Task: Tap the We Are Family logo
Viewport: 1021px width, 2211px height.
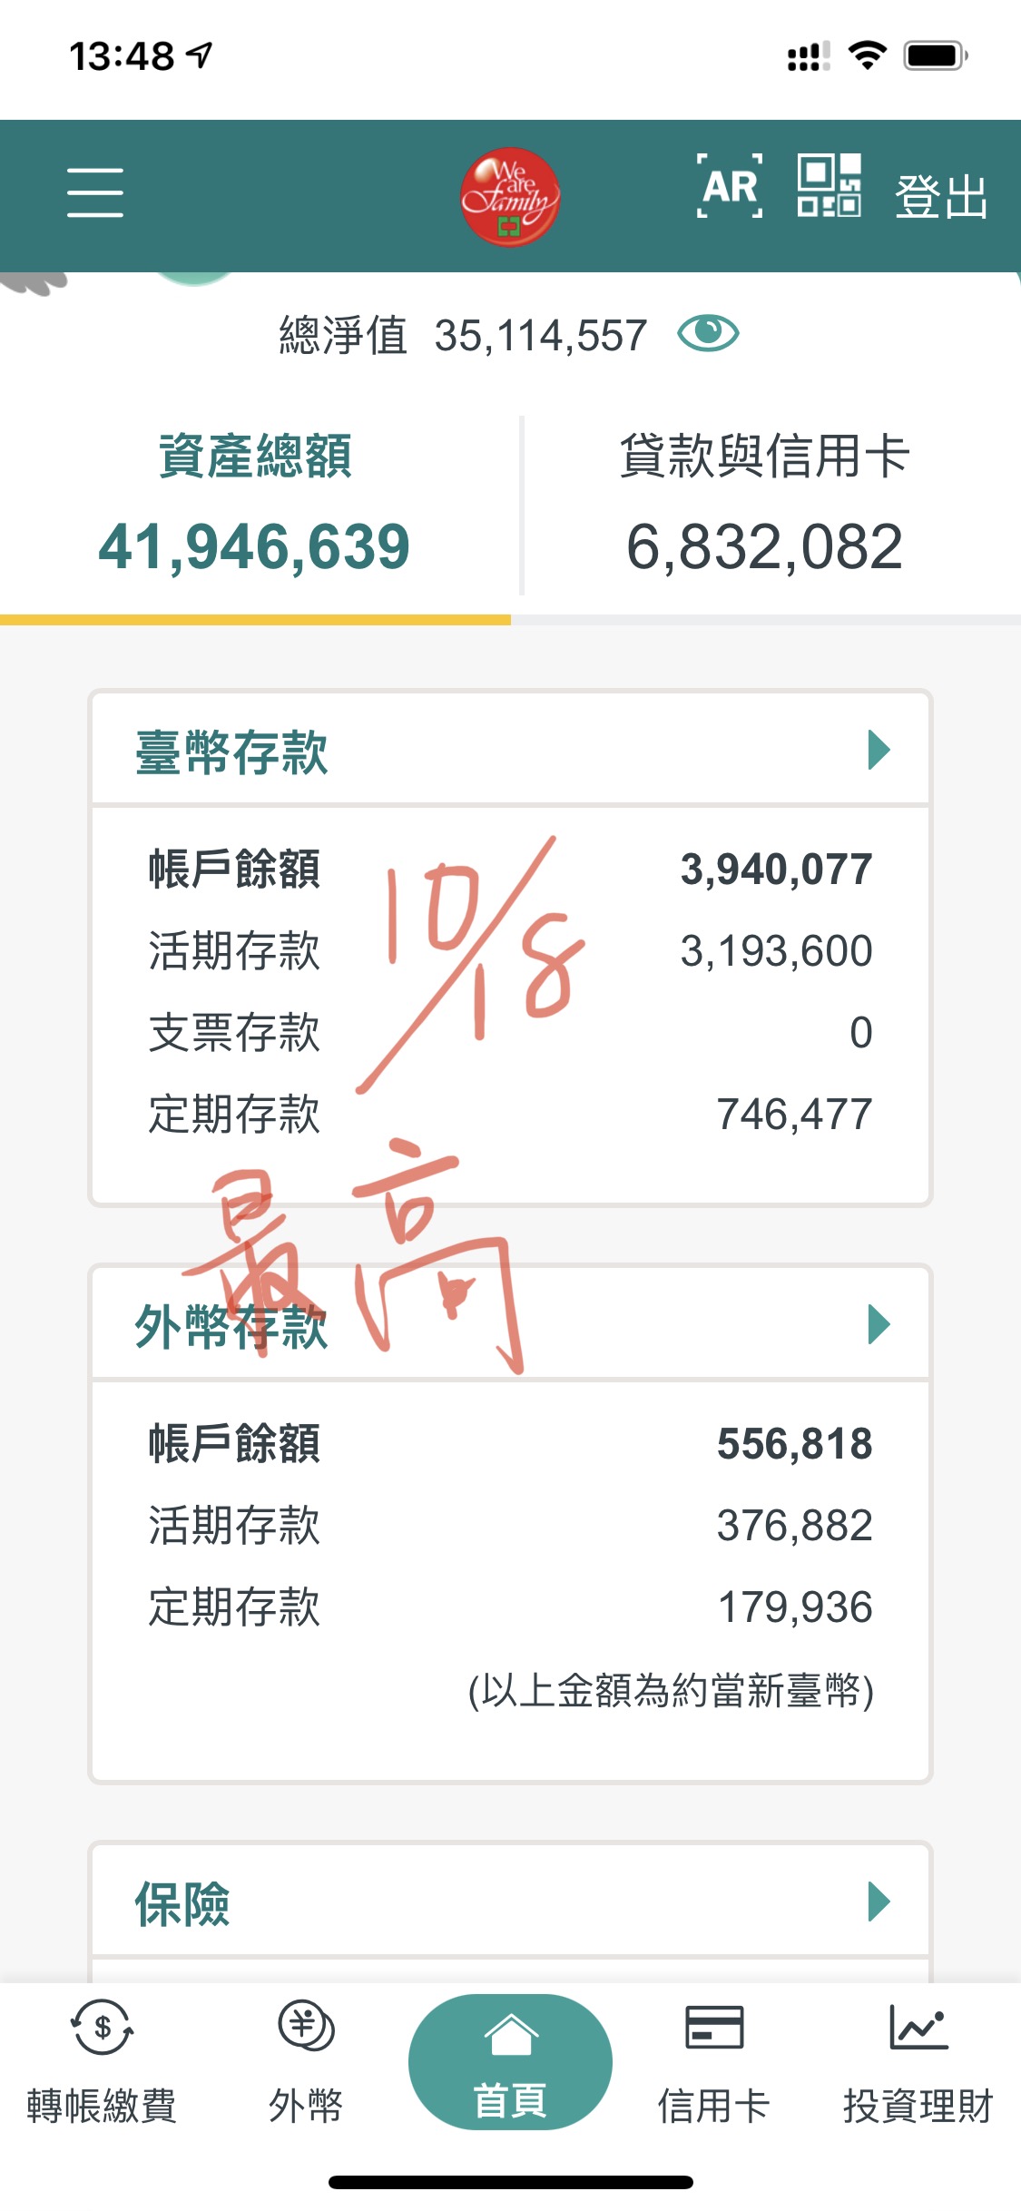Action: point(509,196)
